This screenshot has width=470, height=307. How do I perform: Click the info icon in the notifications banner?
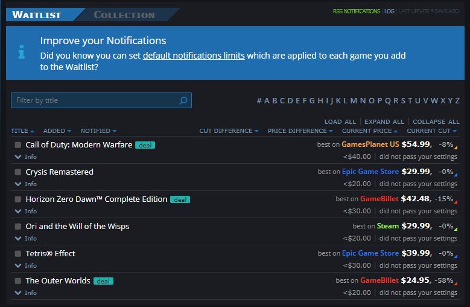[x=21, y=52]
